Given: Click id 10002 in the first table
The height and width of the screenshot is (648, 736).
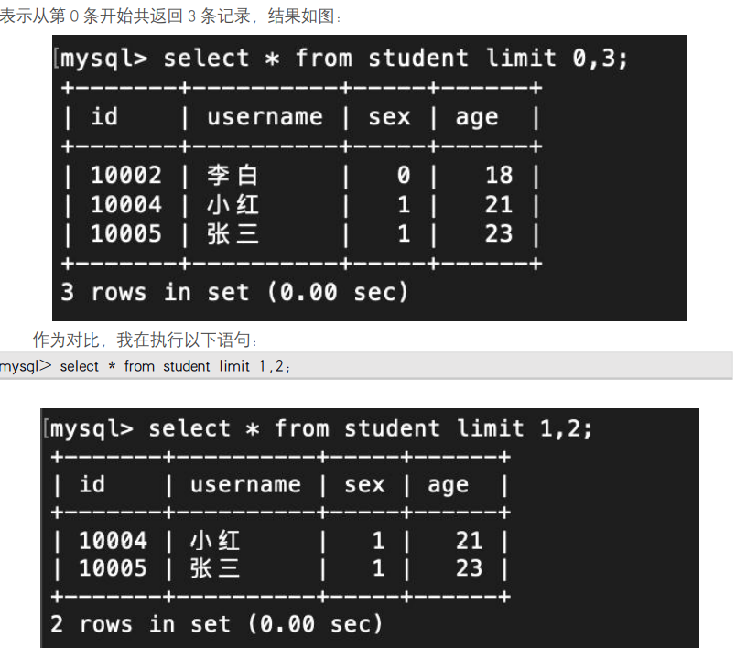Looking at the screenshot, I should [x=125, y=175].
